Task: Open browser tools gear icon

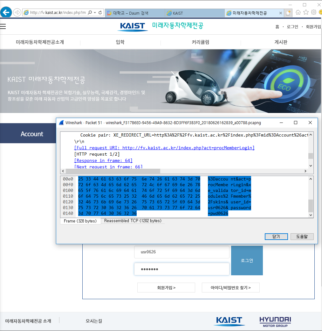Action: (314, 12)
